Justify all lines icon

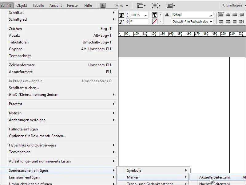(x=235, y=21)
